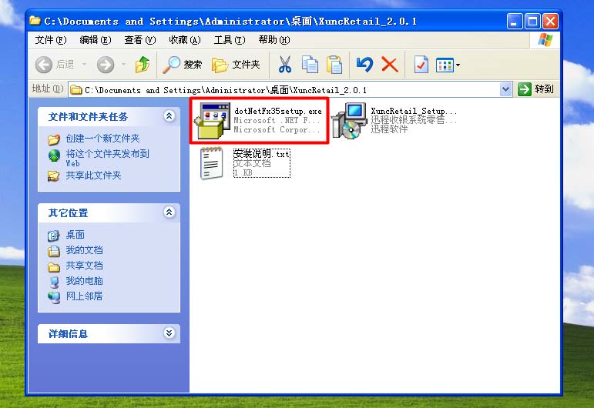Click the blue Undo arrow icon
This screenshot has height=408, width=594.
coord(364,65)
